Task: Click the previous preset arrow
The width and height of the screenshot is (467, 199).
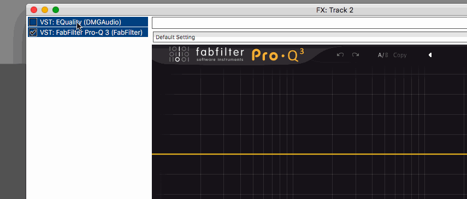Action: (430, 55)
